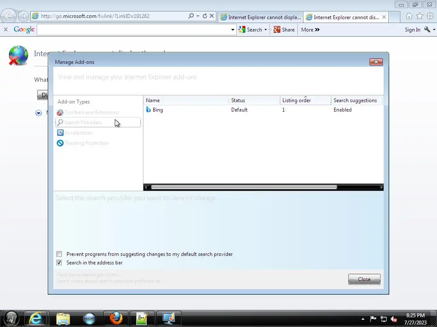The height and width of the screenshot is (327, 437).
Task: Stop loading with address bar X icon
Action: pyautogui.click(x=212, y=16)
